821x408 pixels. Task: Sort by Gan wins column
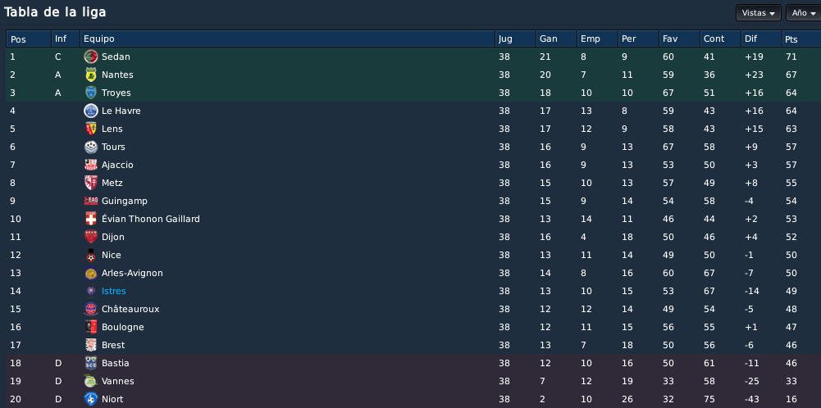[556, 39]
